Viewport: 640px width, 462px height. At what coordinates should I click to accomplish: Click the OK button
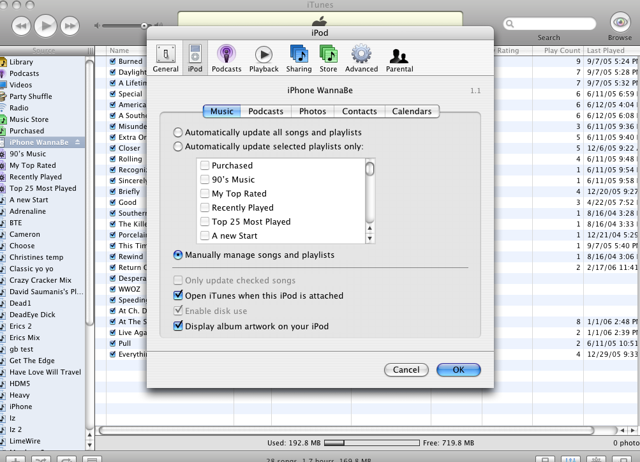click(x=458, y=369)
